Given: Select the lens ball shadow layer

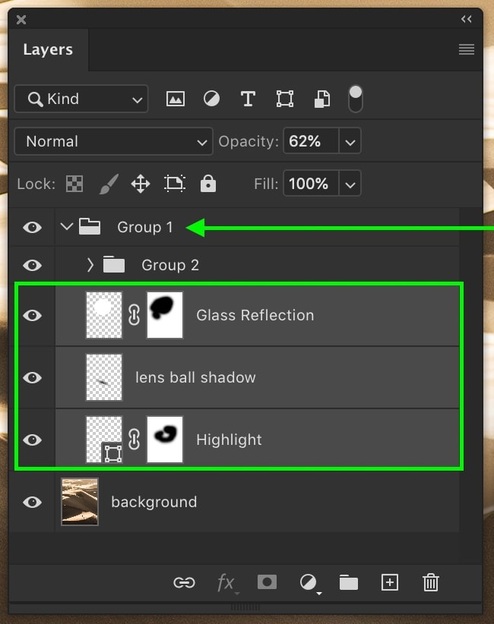Looking at the screenshot, I should coord(257,377).
